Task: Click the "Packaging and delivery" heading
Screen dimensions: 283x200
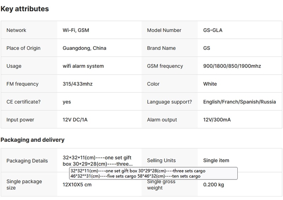Action: 33,140
